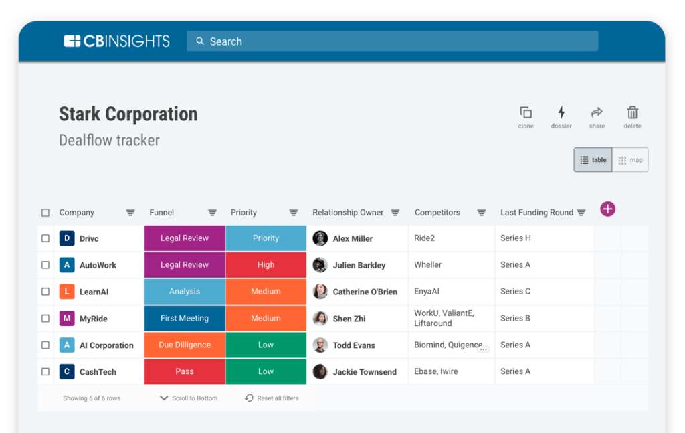The width and height of the screenshot is (685, 433).
Task: Click the 'Ride2' competitors cell
Action: pos(452,238)
